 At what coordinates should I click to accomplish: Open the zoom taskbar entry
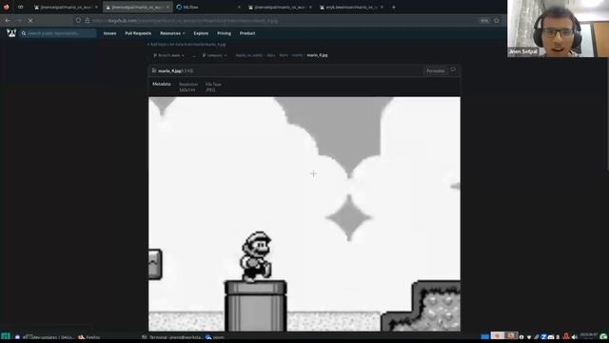coord(215,337)
